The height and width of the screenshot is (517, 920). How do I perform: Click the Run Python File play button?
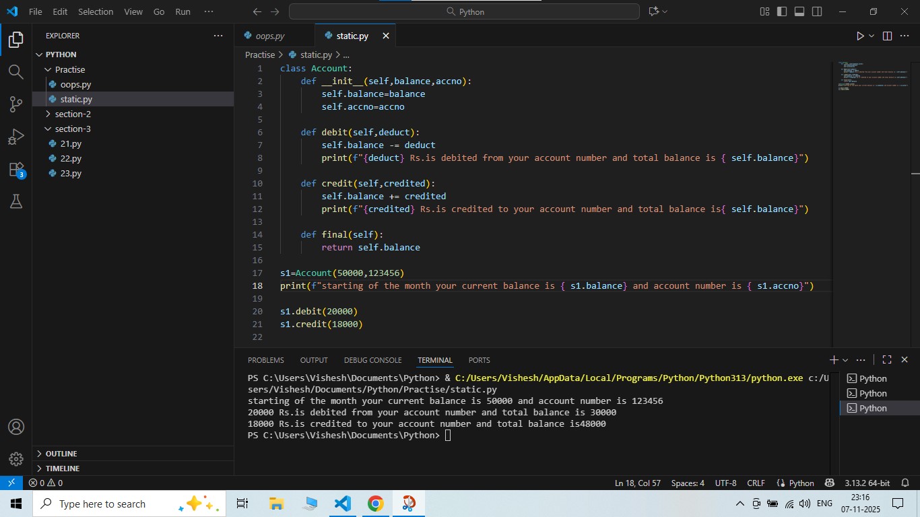coord(860,36)
